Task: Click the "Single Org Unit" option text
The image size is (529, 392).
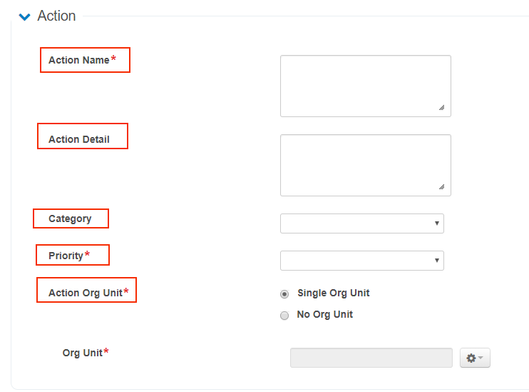Action: tap(334, 293)
